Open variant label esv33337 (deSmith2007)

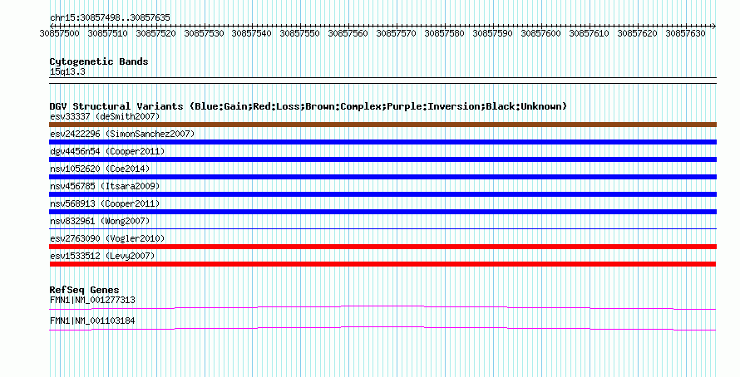(x=105, y=116)
